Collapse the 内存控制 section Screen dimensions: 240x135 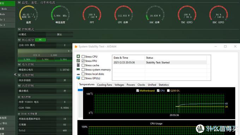[x=19, y=86]
